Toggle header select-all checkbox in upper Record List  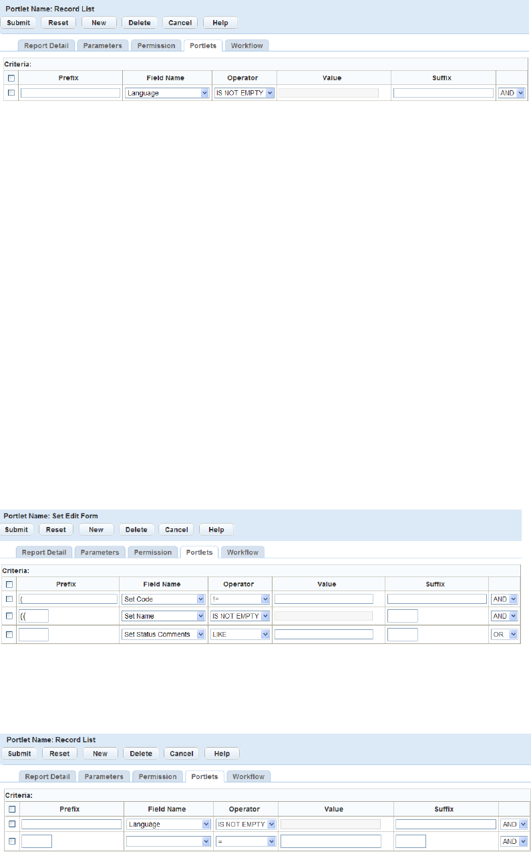[11, 78]
